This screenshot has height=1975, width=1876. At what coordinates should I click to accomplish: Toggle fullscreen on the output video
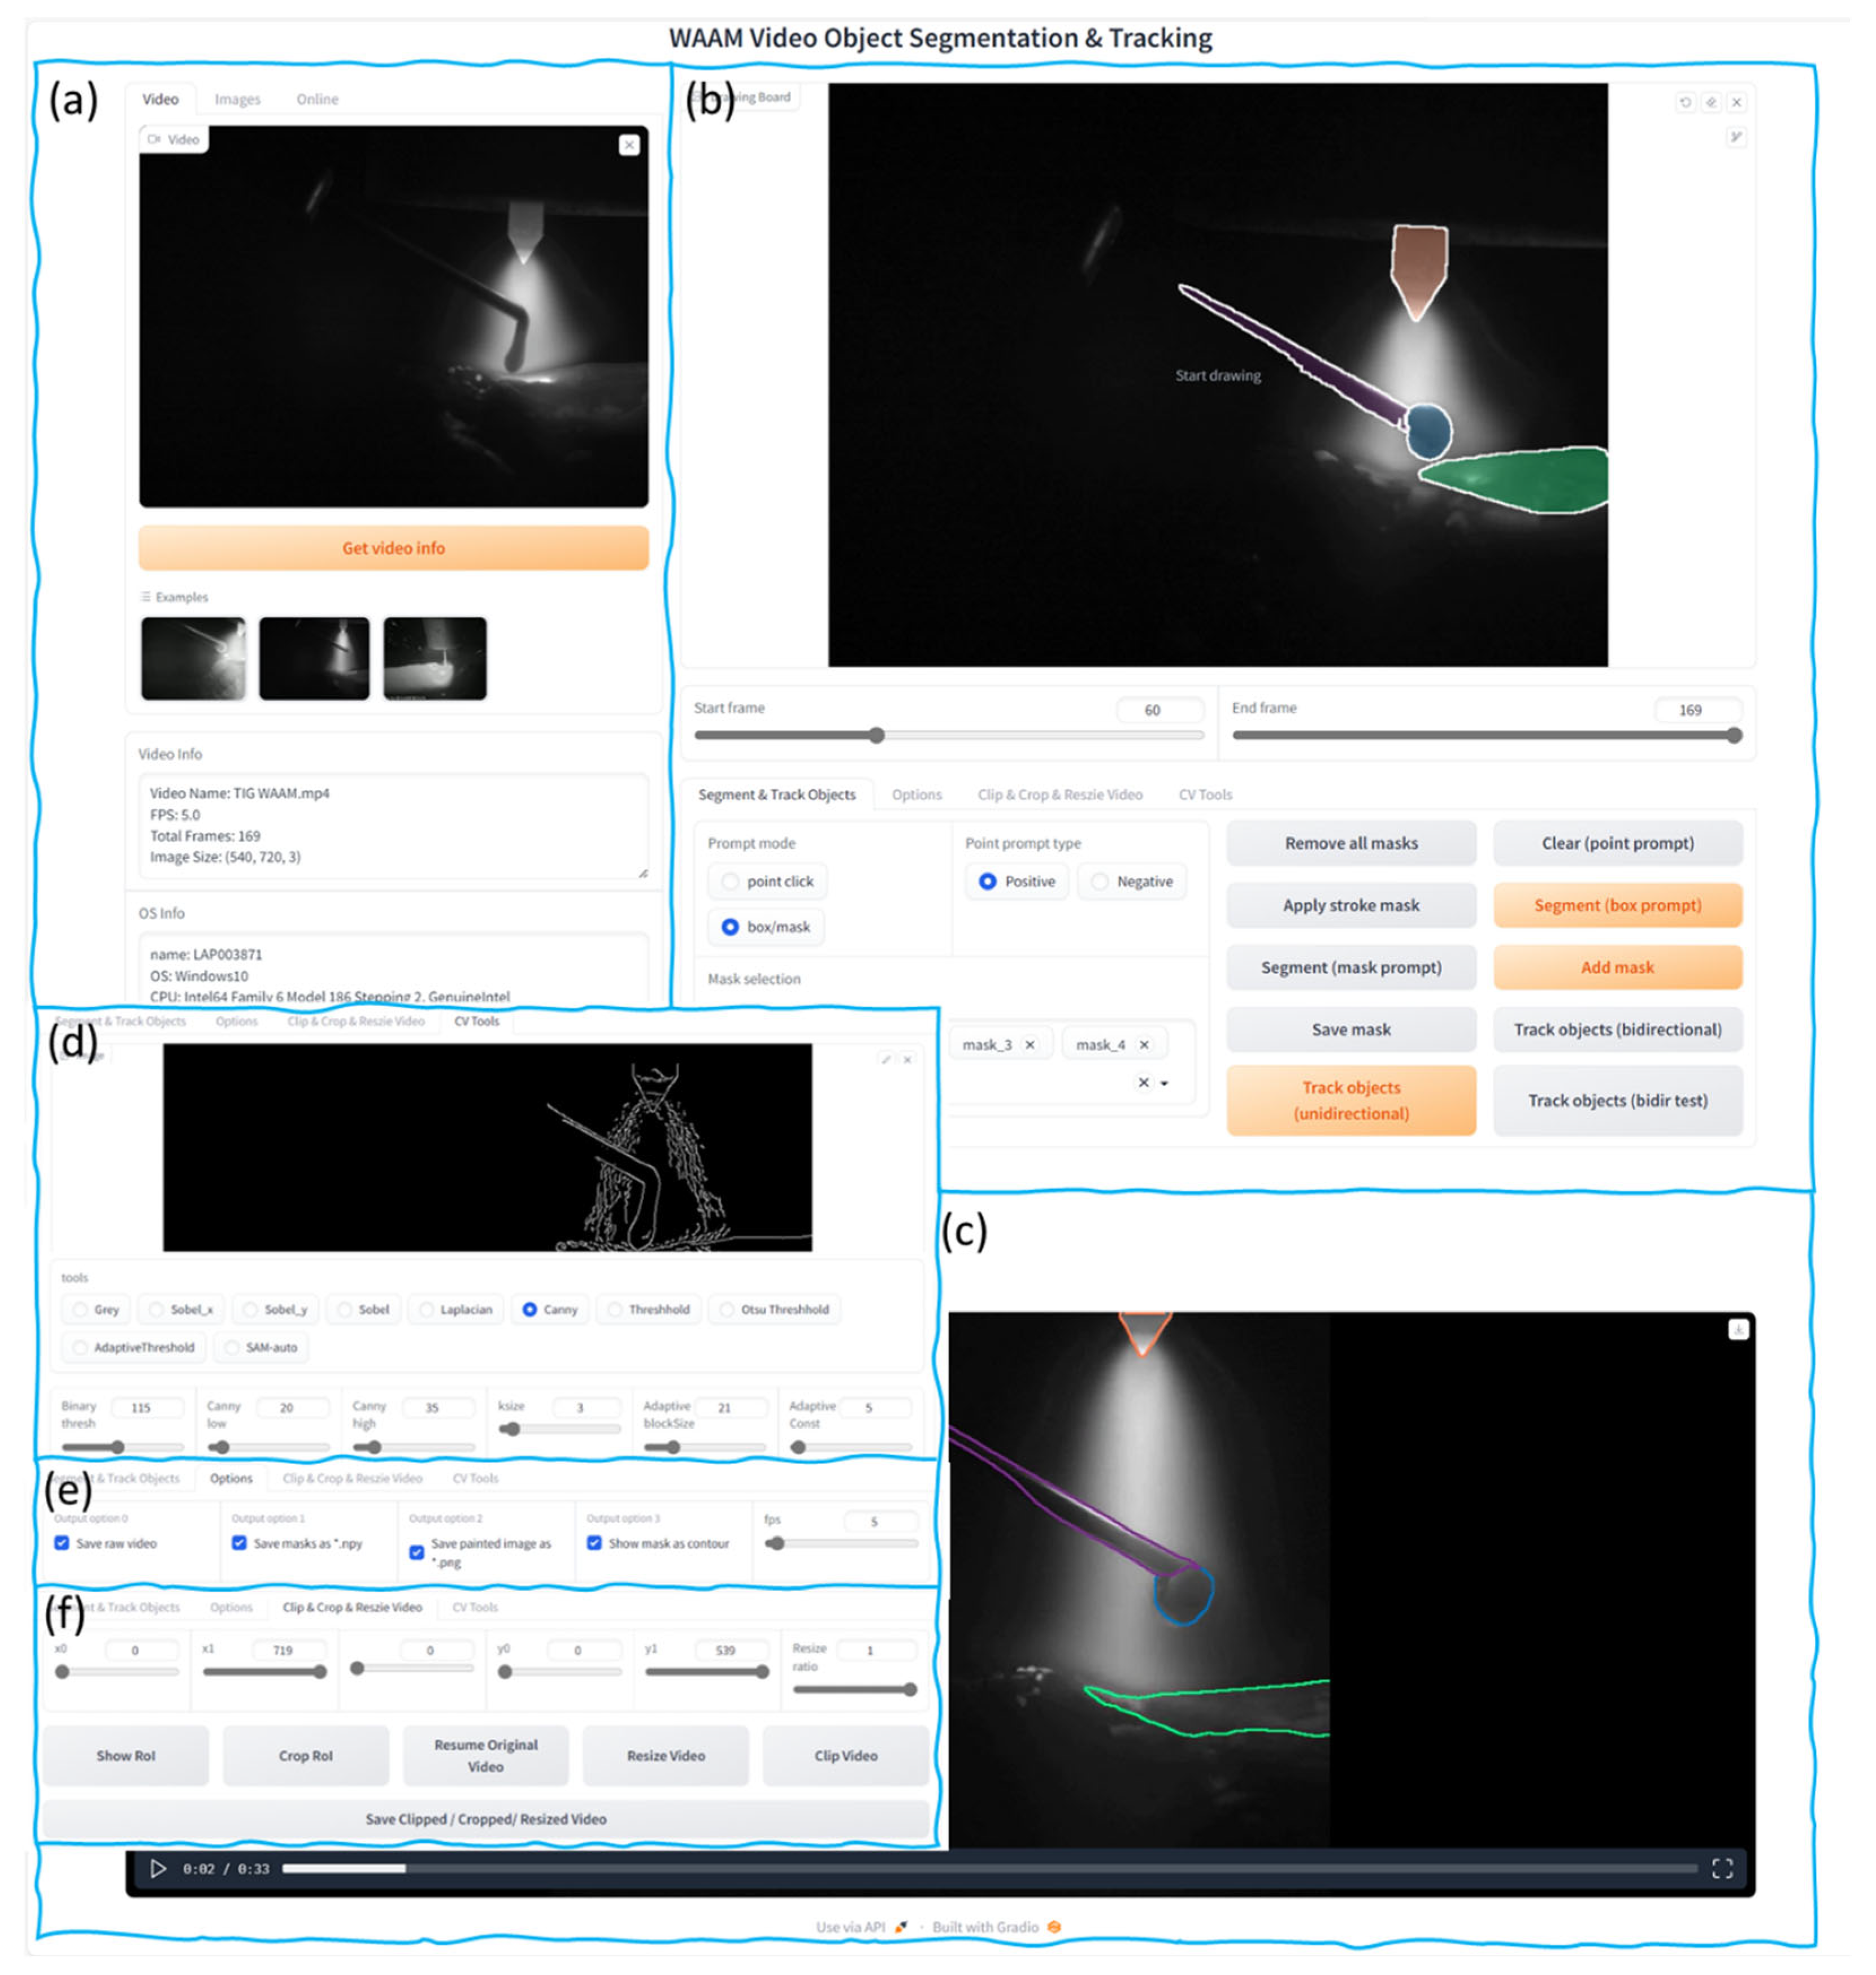[1722, 1868]
